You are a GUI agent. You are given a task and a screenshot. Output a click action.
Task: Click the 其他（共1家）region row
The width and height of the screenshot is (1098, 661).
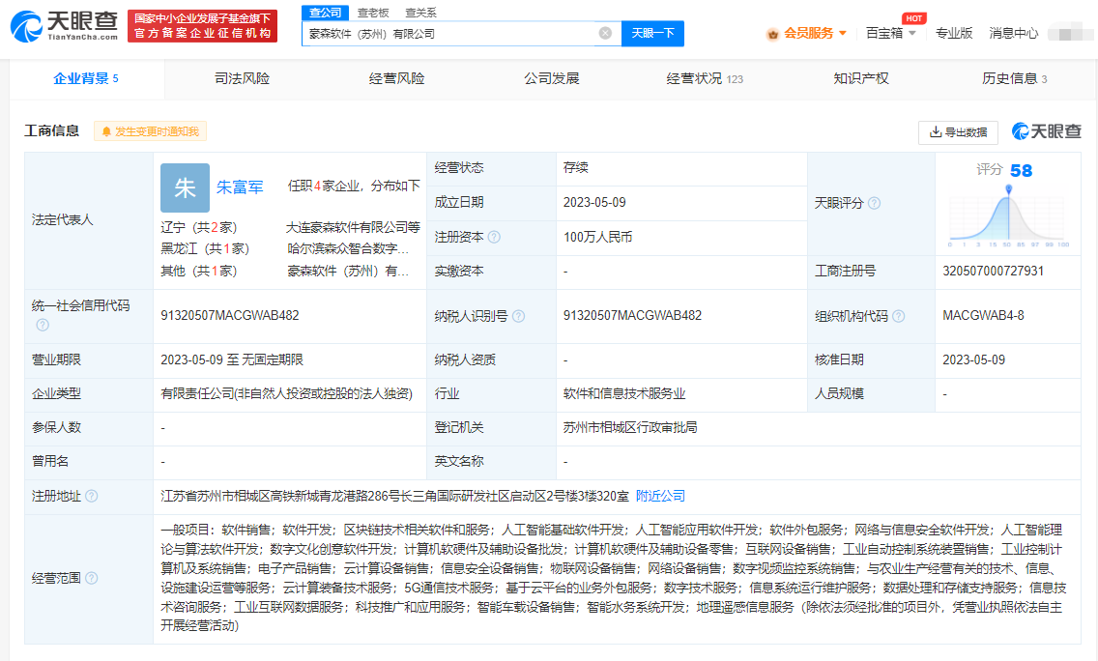[199, 271]
